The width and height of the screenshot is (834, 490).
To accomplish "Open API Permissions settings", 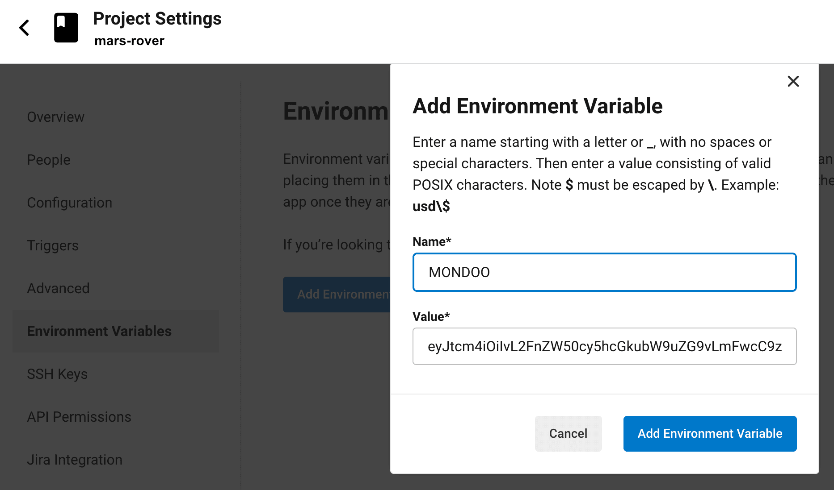I will (79, 416).
